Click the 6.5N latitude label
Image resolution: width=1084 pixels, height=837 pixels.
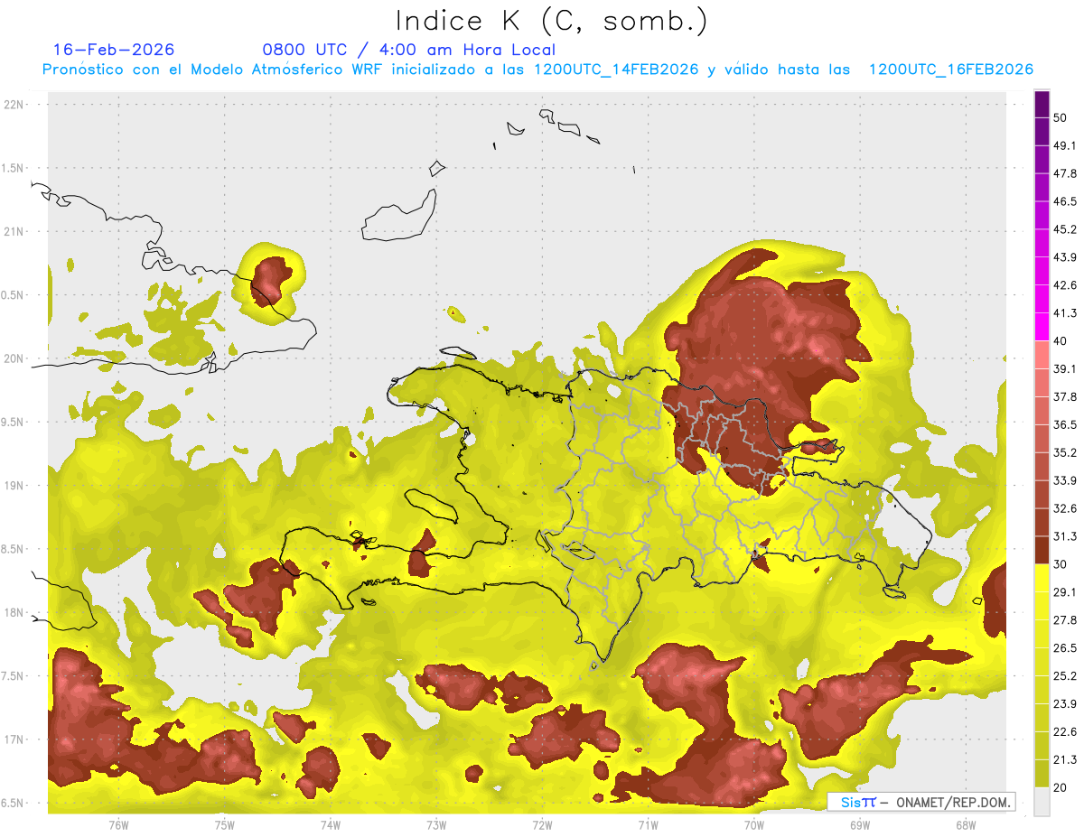pos(14,804)
